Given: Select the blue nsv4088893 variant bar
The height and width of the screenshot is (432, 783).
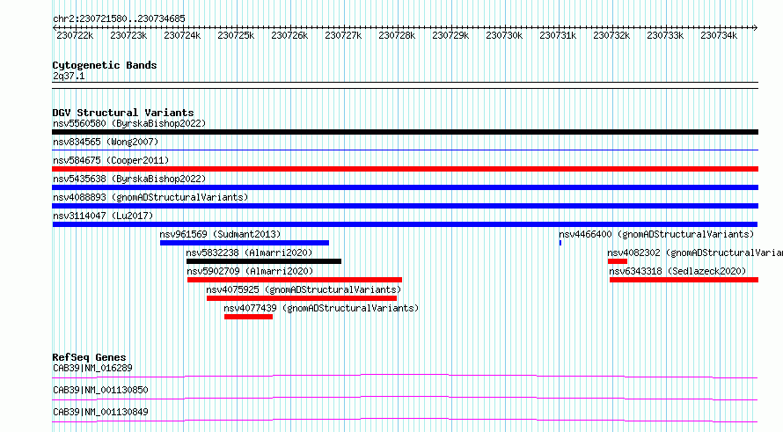Looking at the screenshot, I should coord(405,206).
